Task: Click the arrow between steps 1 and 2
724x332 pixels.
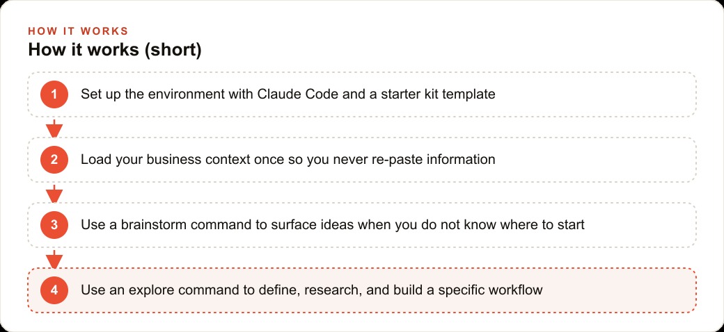Action: tap(54, 128)
